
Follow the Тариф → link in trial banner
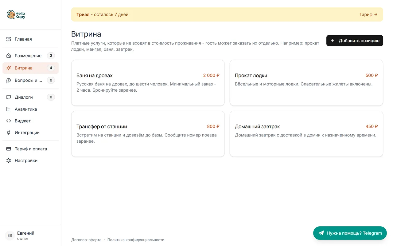[x=368, y=14]
